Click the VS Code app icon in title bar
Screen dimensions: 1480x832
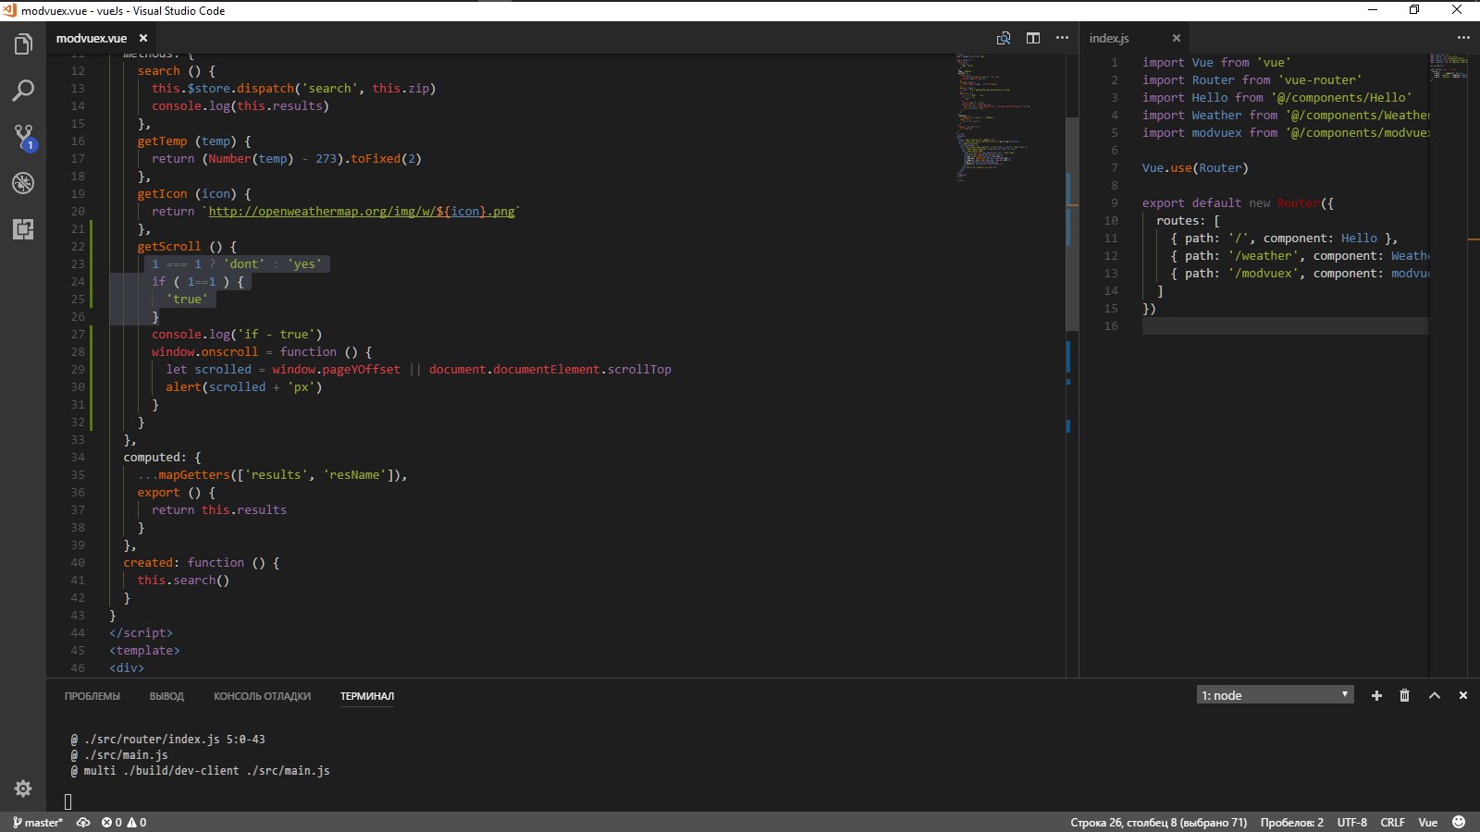(9, 10)
